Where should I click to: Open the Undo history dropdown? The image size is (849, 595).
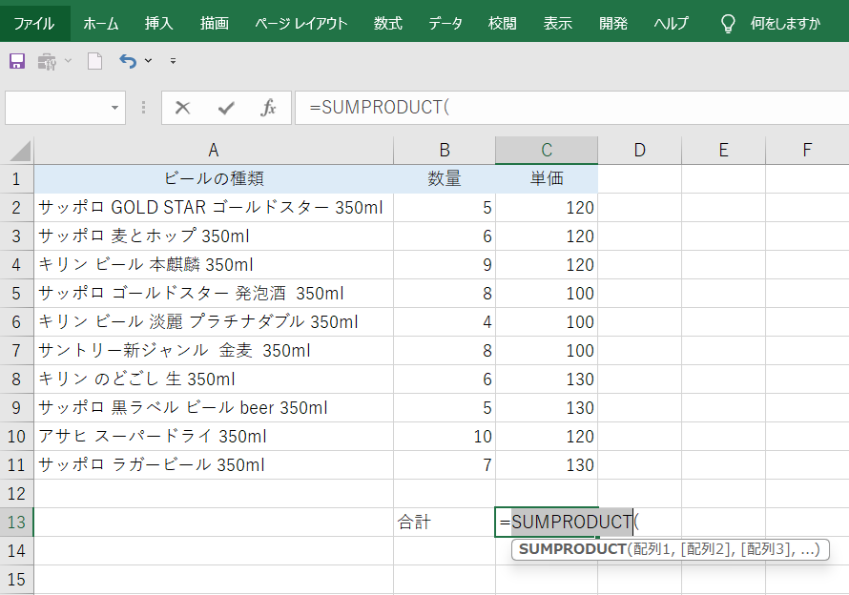(151, 60)
